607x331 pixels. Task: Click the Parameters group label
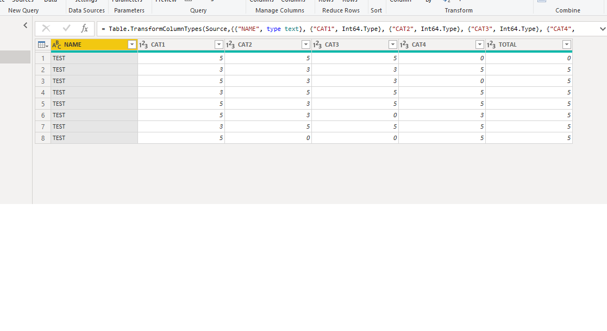tap(129, 10)
